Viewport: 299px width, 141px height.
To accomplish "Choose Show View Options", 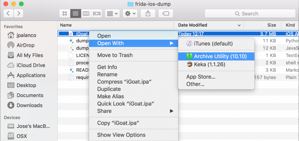I will [x=134, y=135].
